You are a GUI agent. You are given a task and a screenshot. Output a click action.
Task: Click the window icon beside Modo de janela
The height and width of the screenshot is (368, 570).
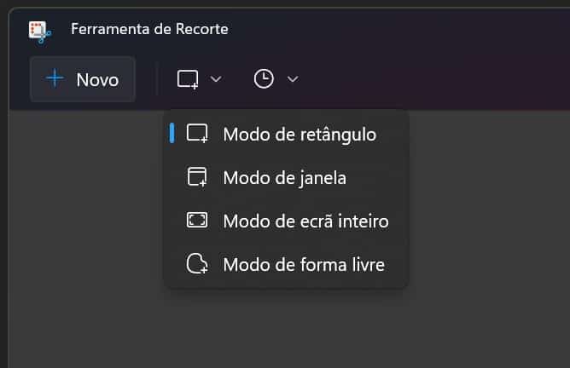click(x=197, y=177)
